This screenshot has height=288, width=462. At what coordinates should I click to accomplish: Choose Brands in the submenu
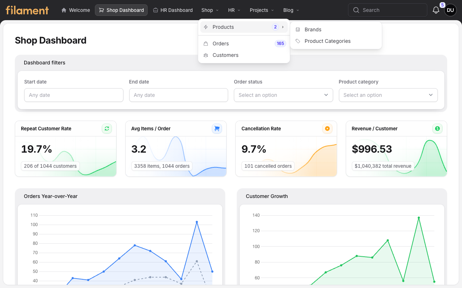(x=336, y=30)
